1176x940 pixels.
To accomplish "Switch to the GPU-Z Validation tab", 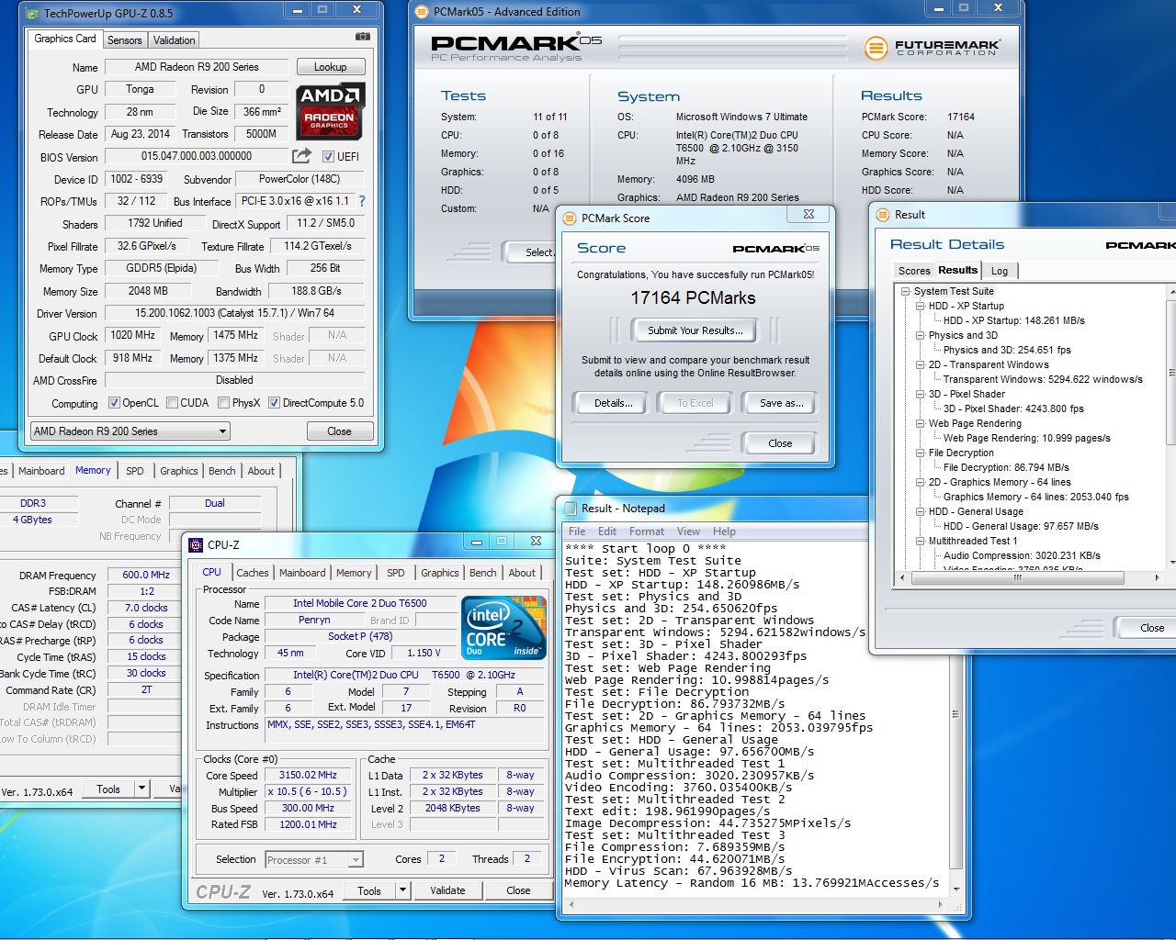I will coord(174,40).
